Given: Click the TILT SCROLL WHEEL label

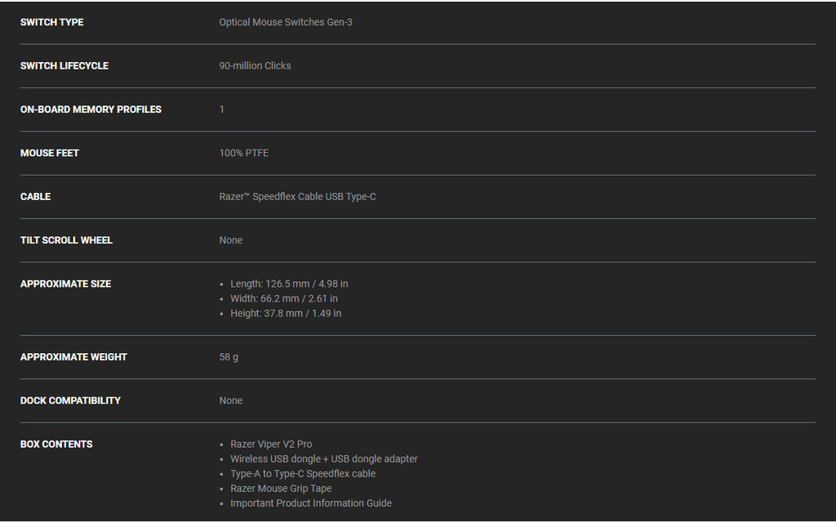Looking at the screenshot, I should [66, 240].
